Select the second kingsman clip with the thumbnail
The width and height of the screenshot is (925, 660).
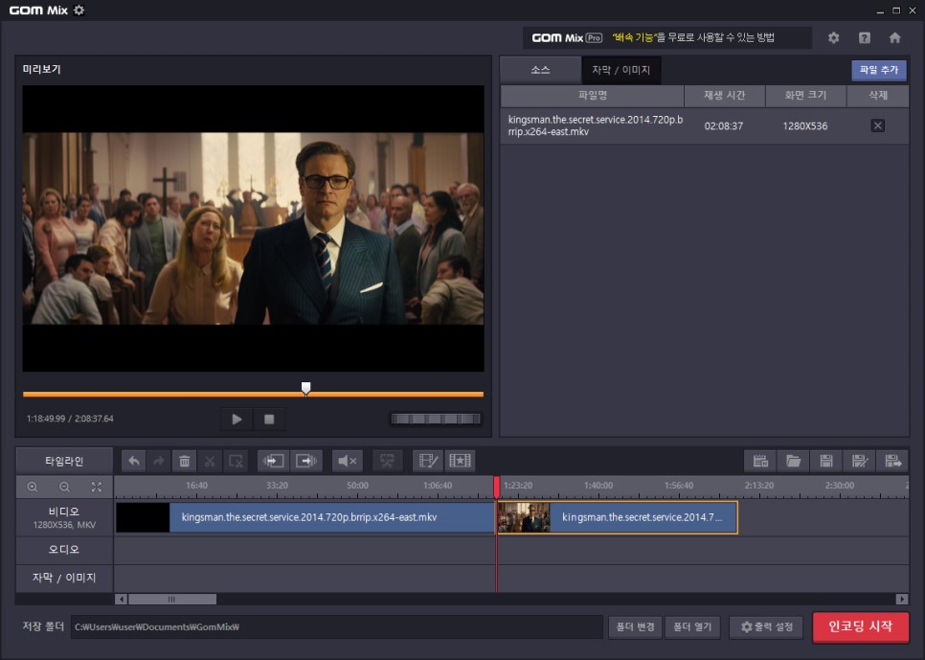618,517
